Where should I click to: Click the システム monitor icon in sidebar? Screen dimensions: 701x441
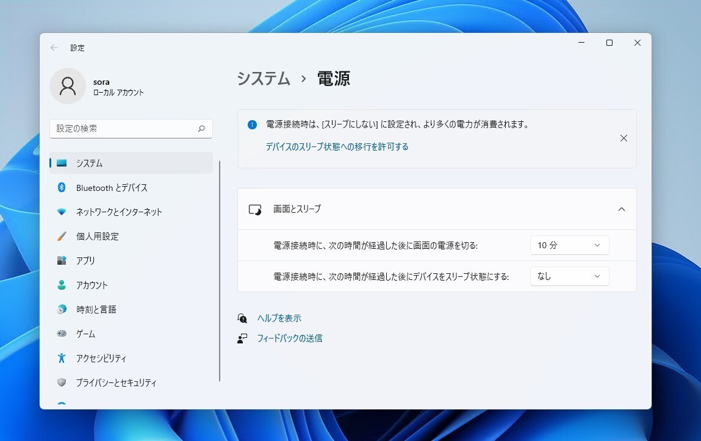[62, 163]
